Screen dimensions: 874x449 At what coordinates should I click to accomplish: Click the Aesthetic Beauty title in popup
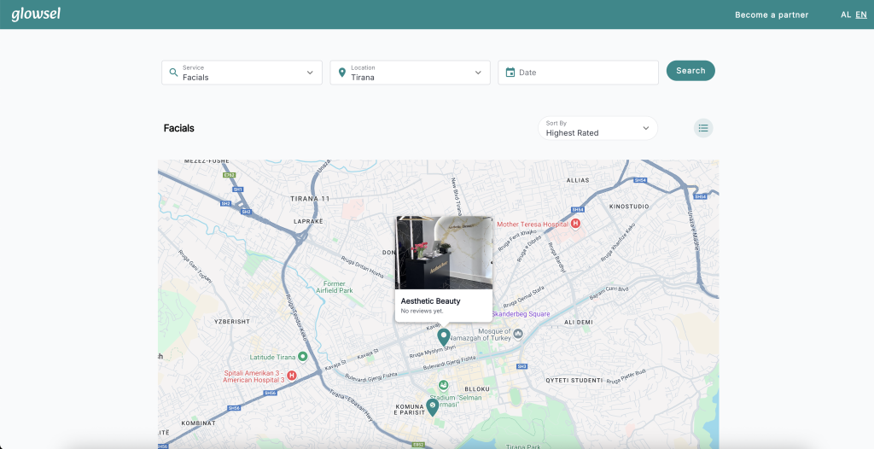coord(430,300)
